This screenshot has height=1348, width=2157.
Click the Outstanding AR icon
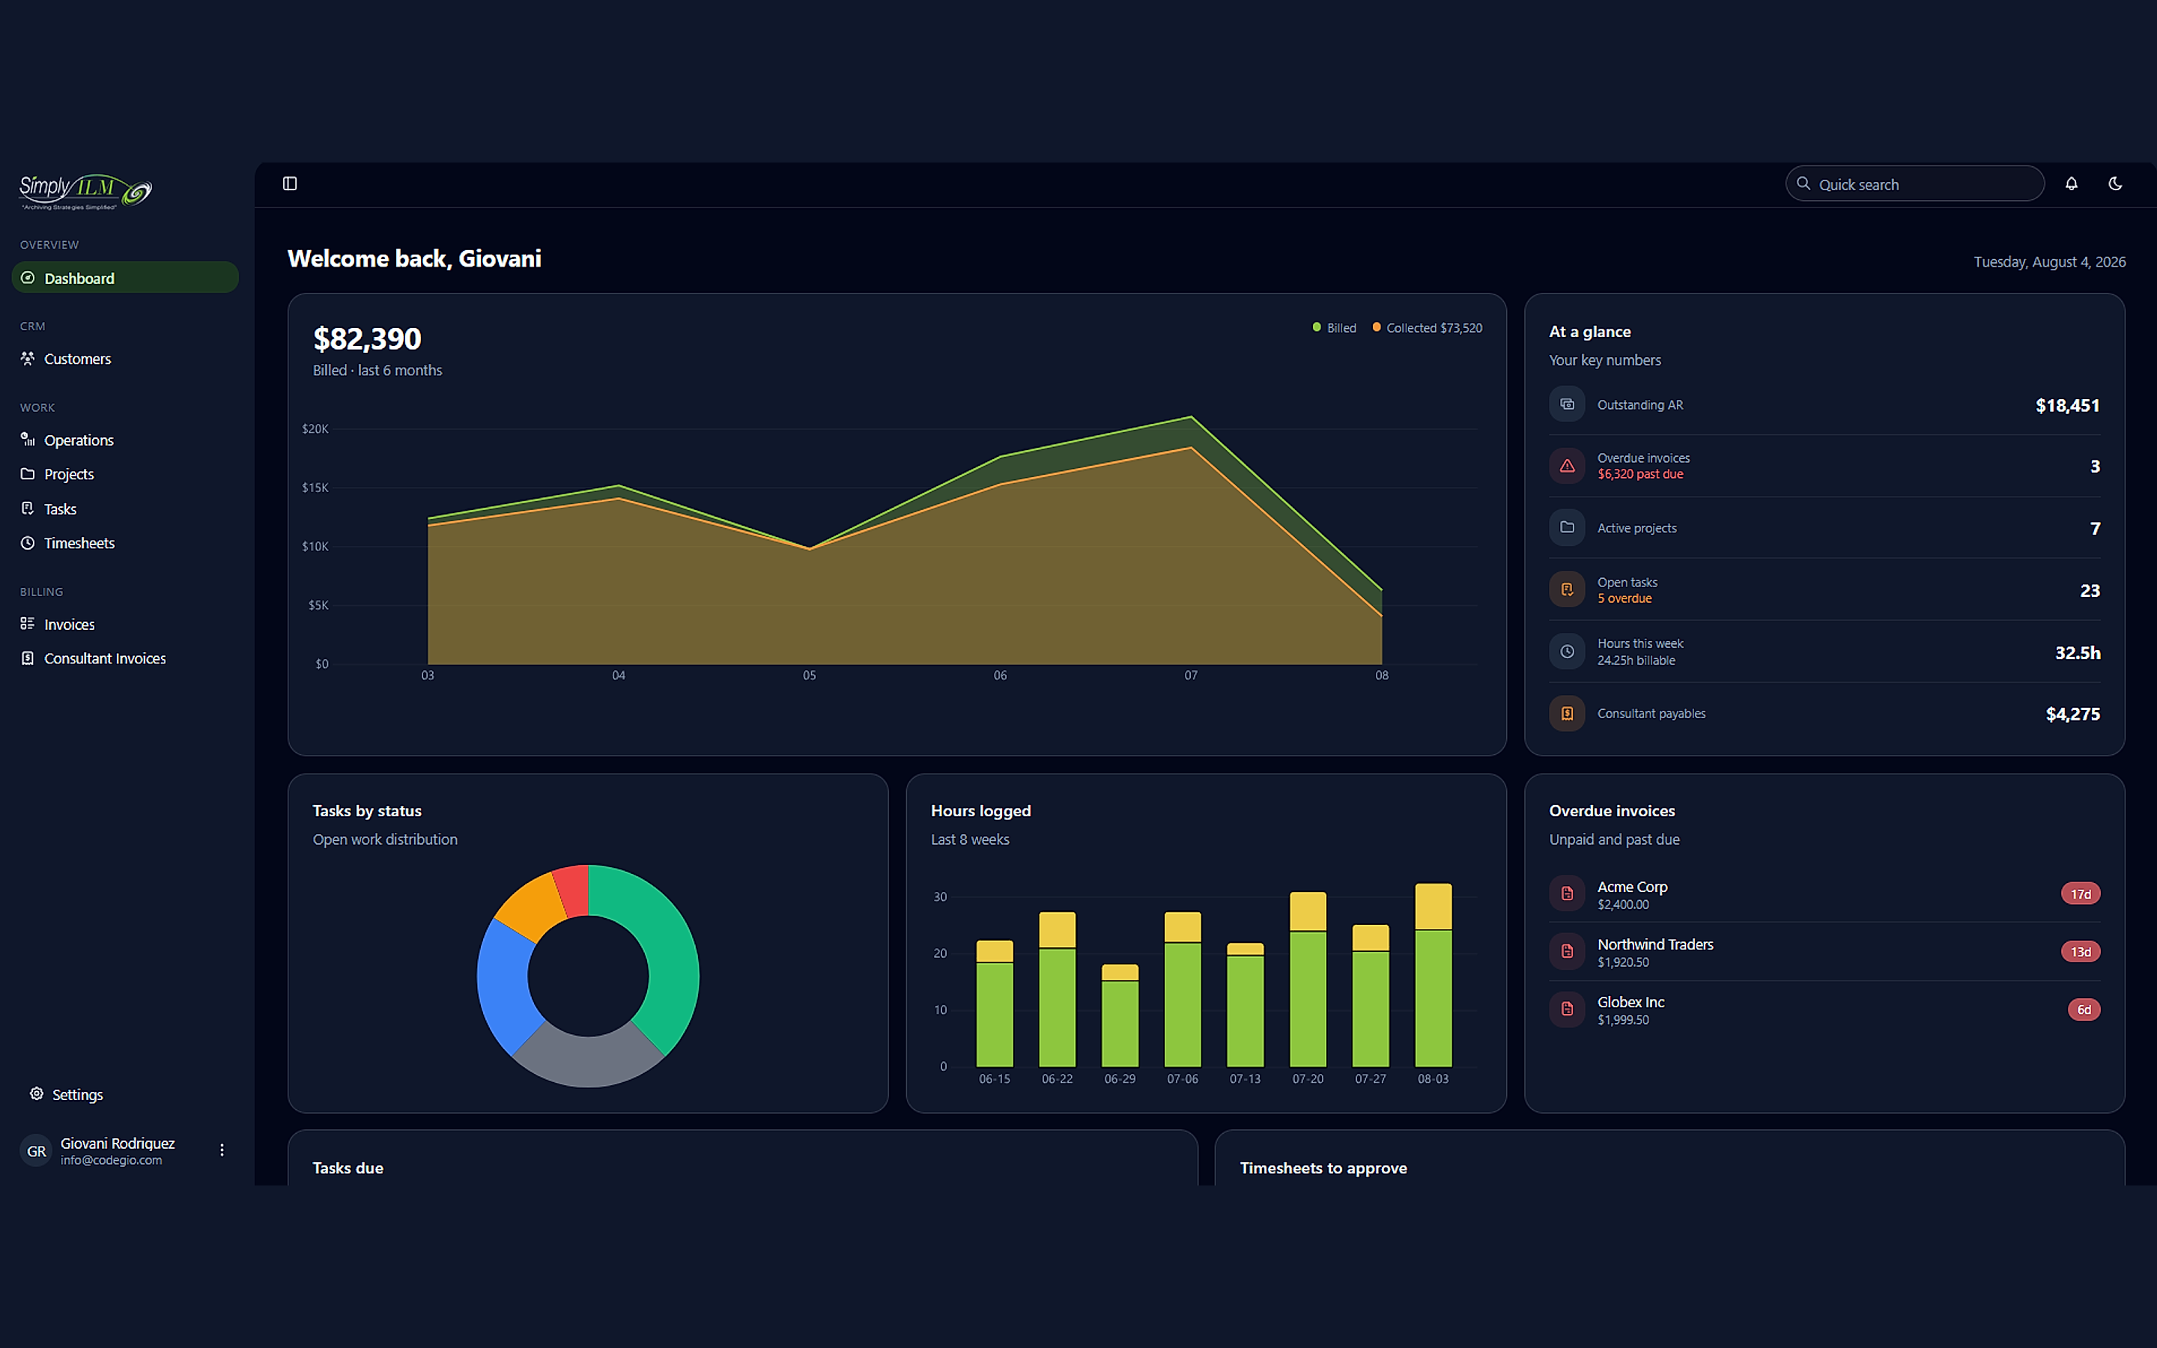pos(1567,404)
